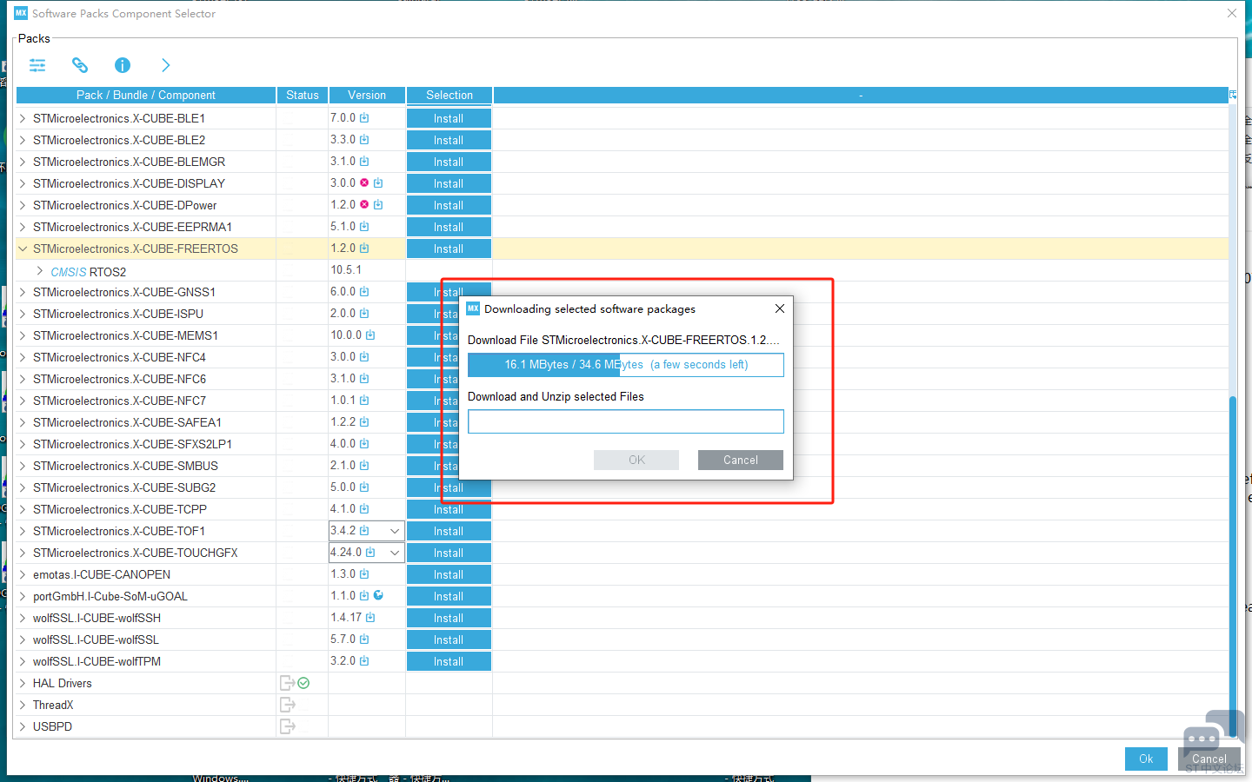Viewport: 1252px width, 782px height.
Task: Click download icon beside X-CUBE-TCPP version 4.1.0
Action: coord(364,509)
